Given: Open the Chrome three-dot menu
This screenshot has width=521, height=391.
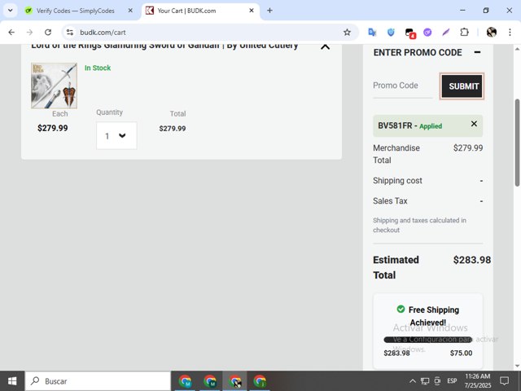Looking at the screenshot, I should (510, 33).
